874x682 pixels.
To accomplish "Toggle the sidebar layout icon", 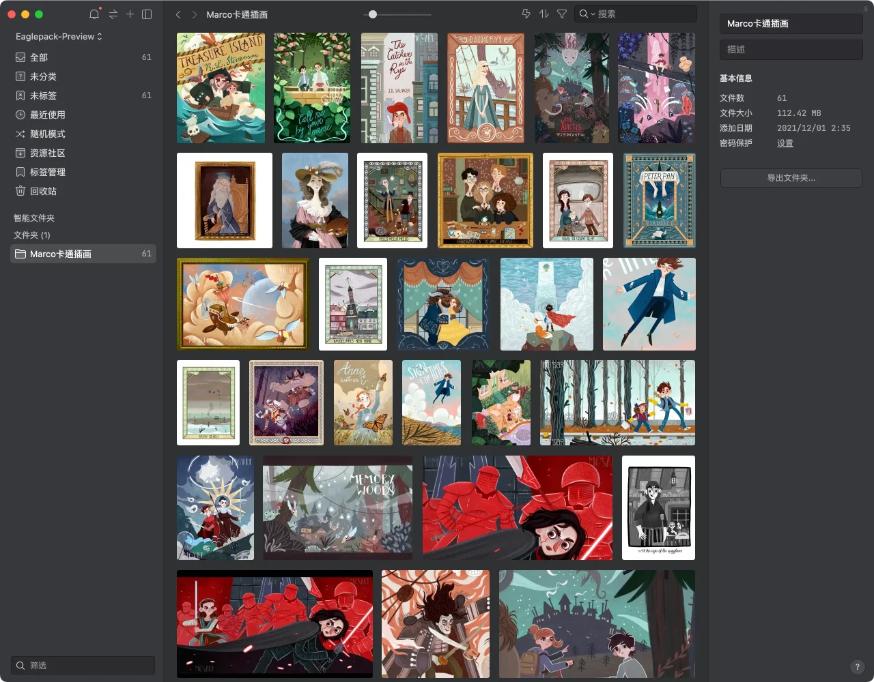I will point(147,14).
